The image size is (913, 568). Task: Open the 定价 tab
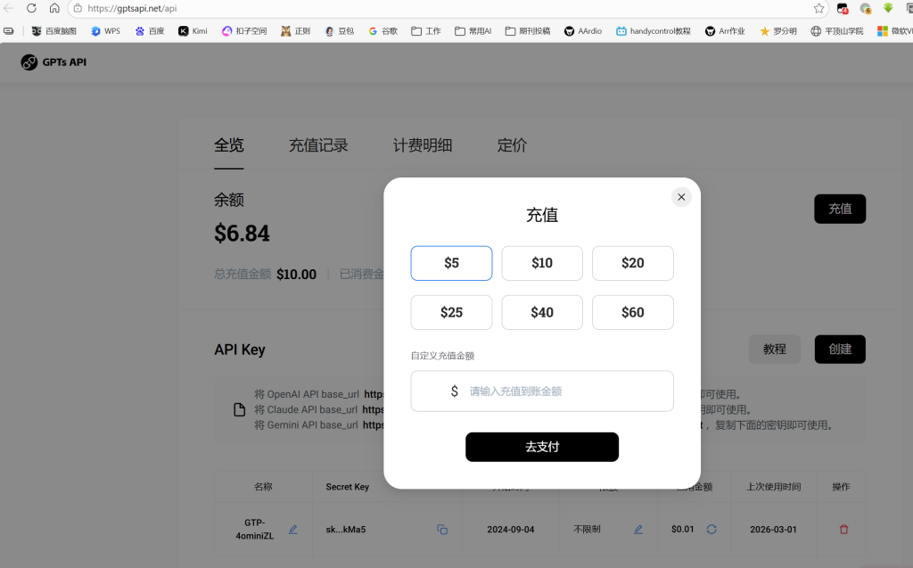(x=511, y=144)
